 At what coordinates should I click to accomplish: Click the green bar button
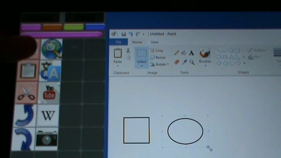tap(74, 27)
